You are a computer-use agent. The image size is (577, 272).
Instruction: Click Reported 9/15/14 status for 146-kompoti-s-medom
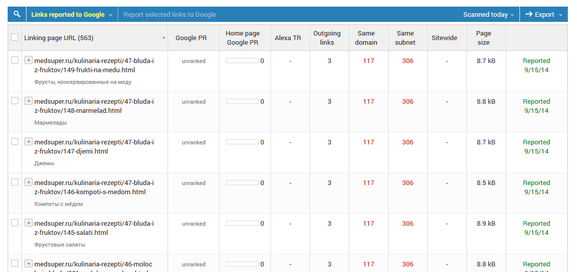click(536, 188)
